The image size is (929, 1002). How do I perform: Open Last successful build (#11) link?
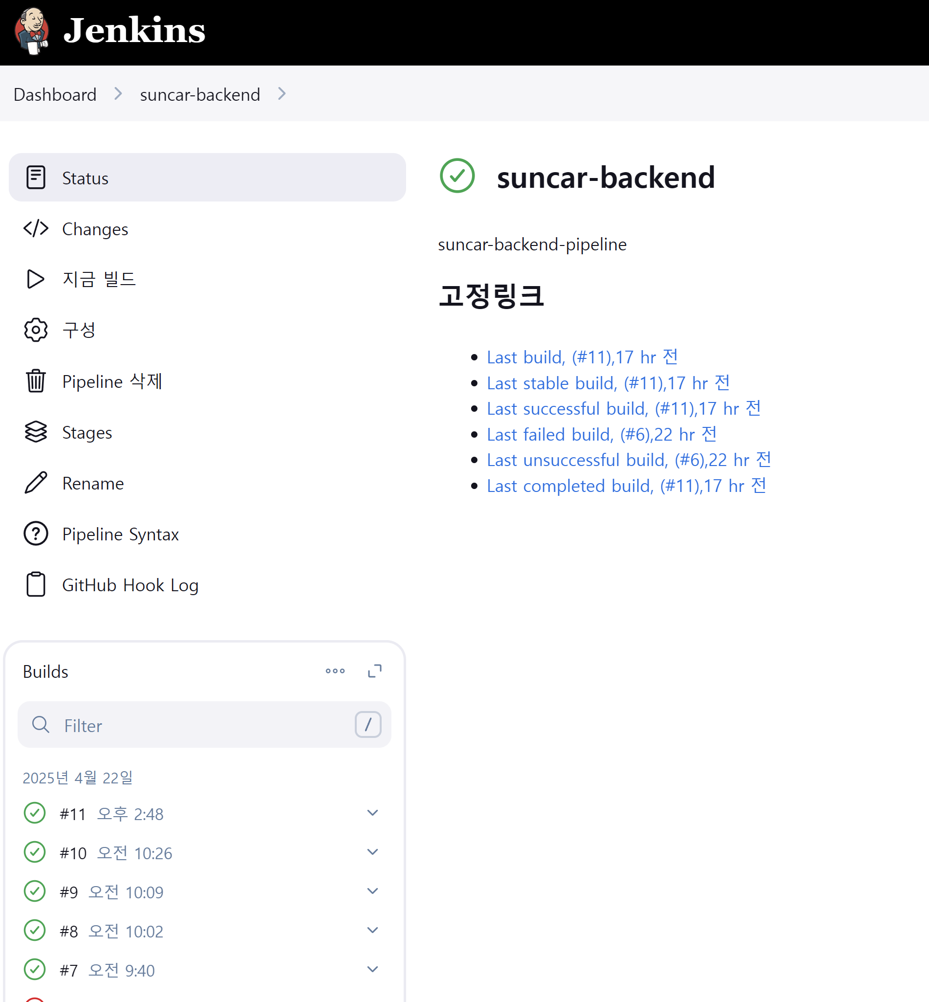pos(624,409)
